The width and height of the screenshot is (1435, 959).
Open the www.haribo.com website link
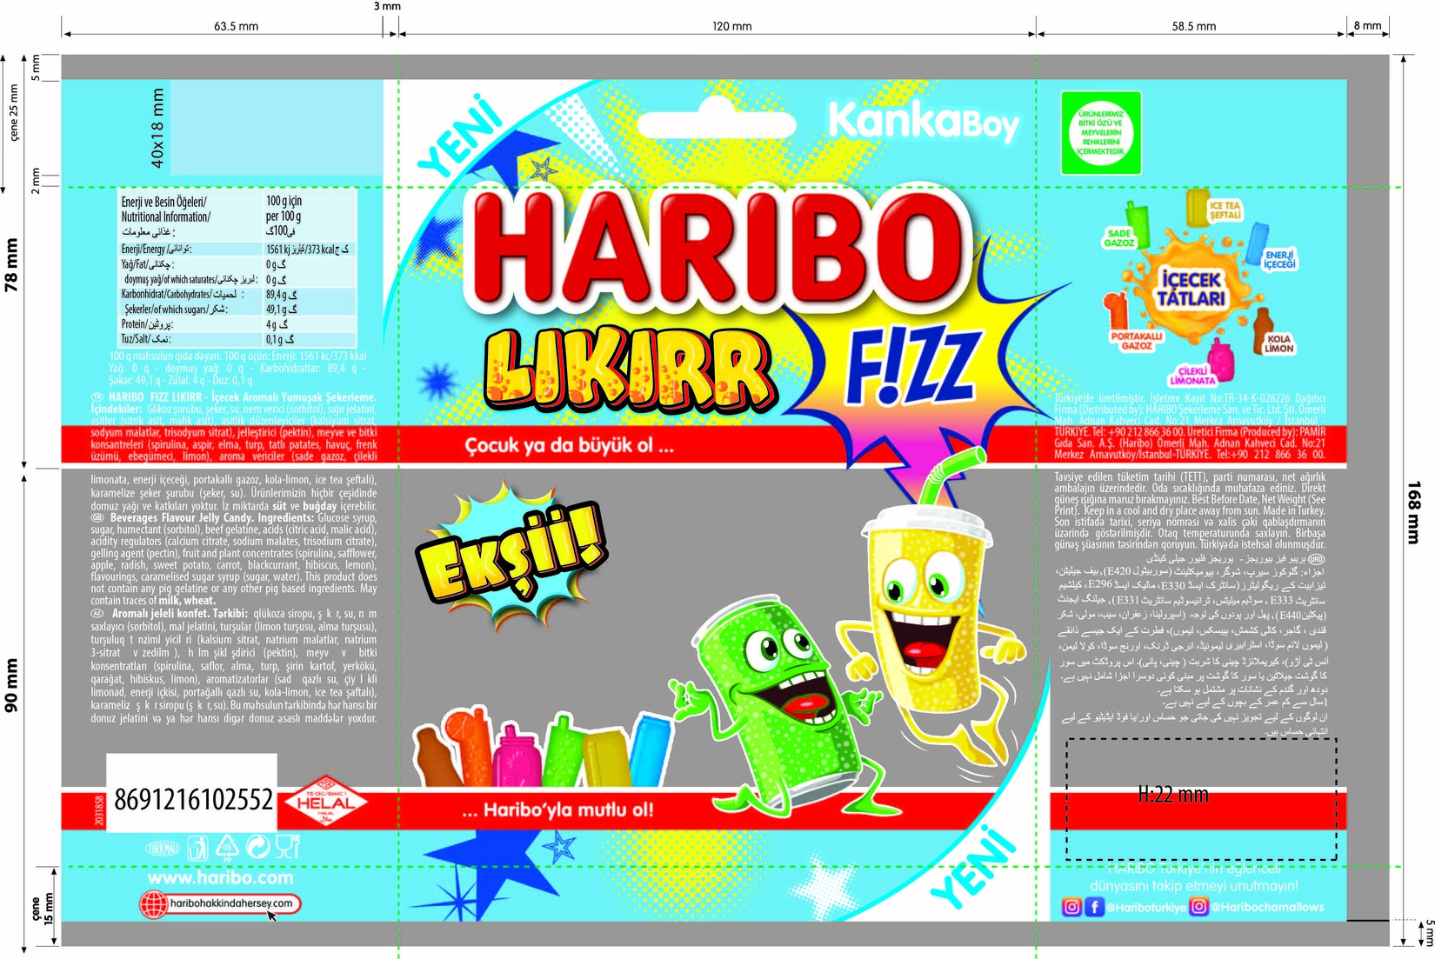220,878
